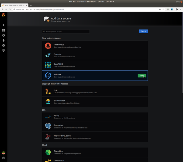Click the page vertical scrollbar

[182, 52]
